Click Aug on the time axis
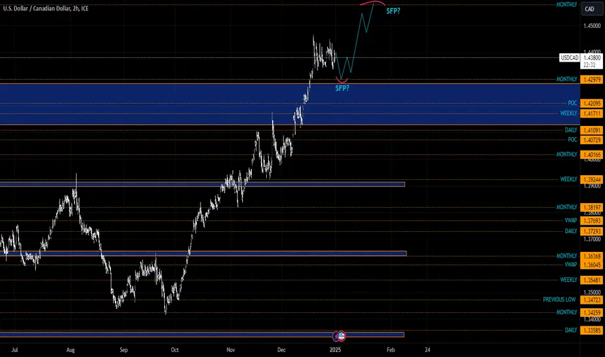 (x=70, y=350)
